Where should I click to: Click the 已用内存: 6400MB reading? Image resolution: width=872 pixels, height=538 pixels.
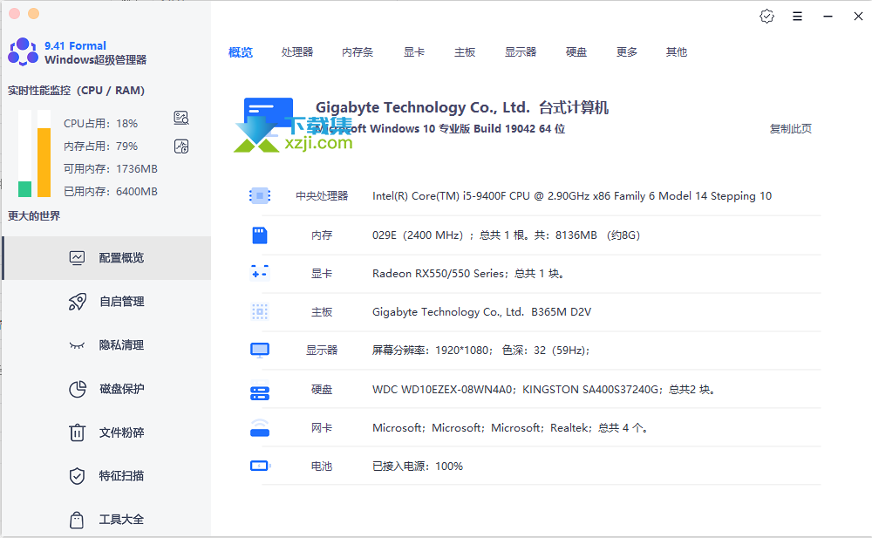click(111, 192)
